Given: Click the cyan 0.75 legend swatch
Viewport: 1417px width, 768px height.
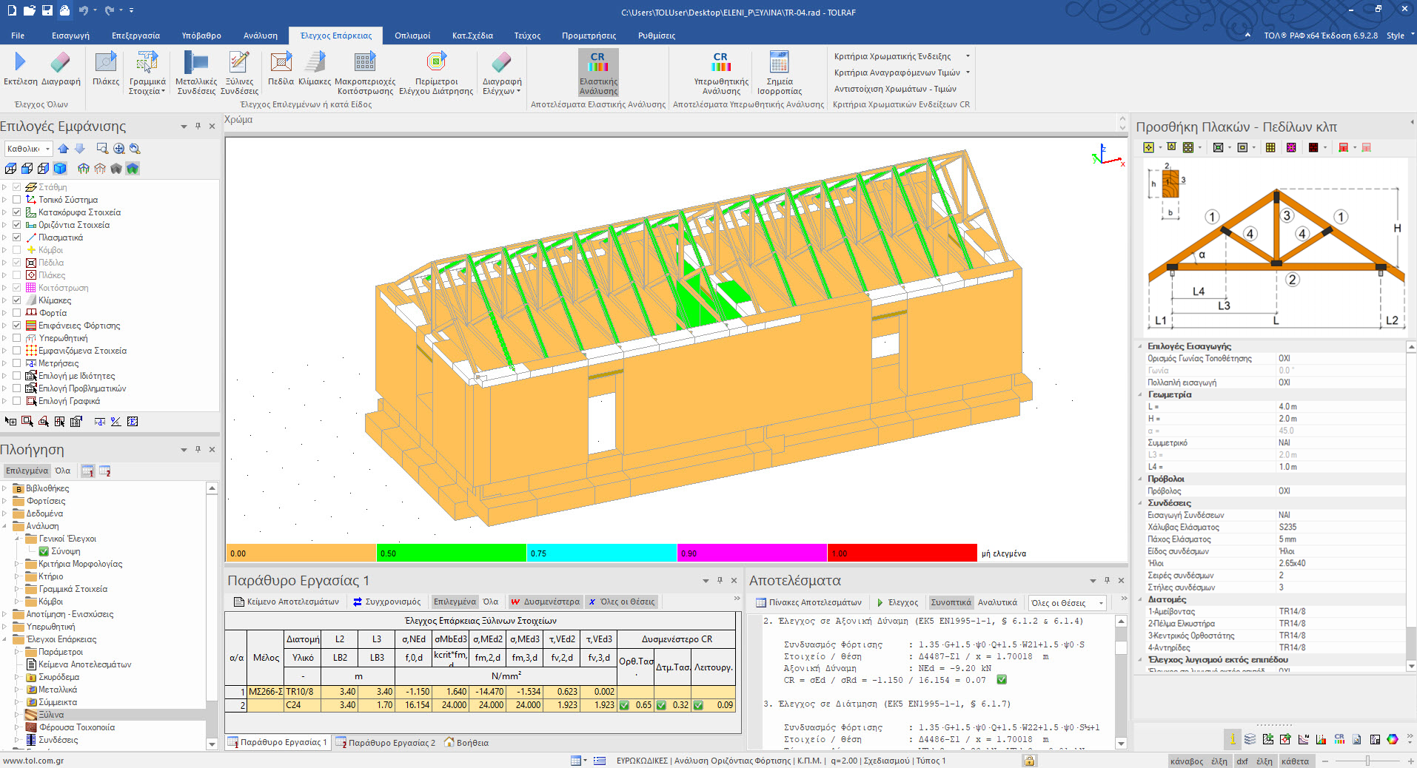Looking at the screenshot, I should [x=602, y=553].
